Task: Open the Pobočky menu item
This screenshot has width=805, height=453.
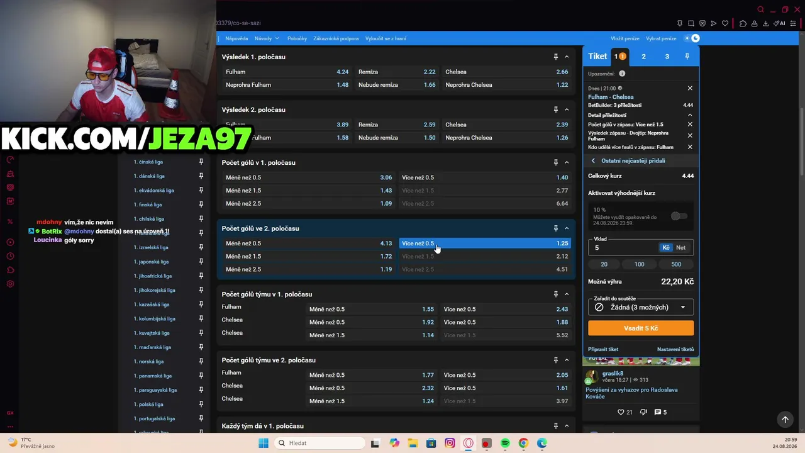Action: (x=297, y=38)
